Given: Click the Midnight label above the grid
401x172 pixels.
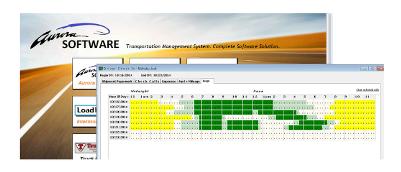Looking at the screenshot, I should point(140,91).
